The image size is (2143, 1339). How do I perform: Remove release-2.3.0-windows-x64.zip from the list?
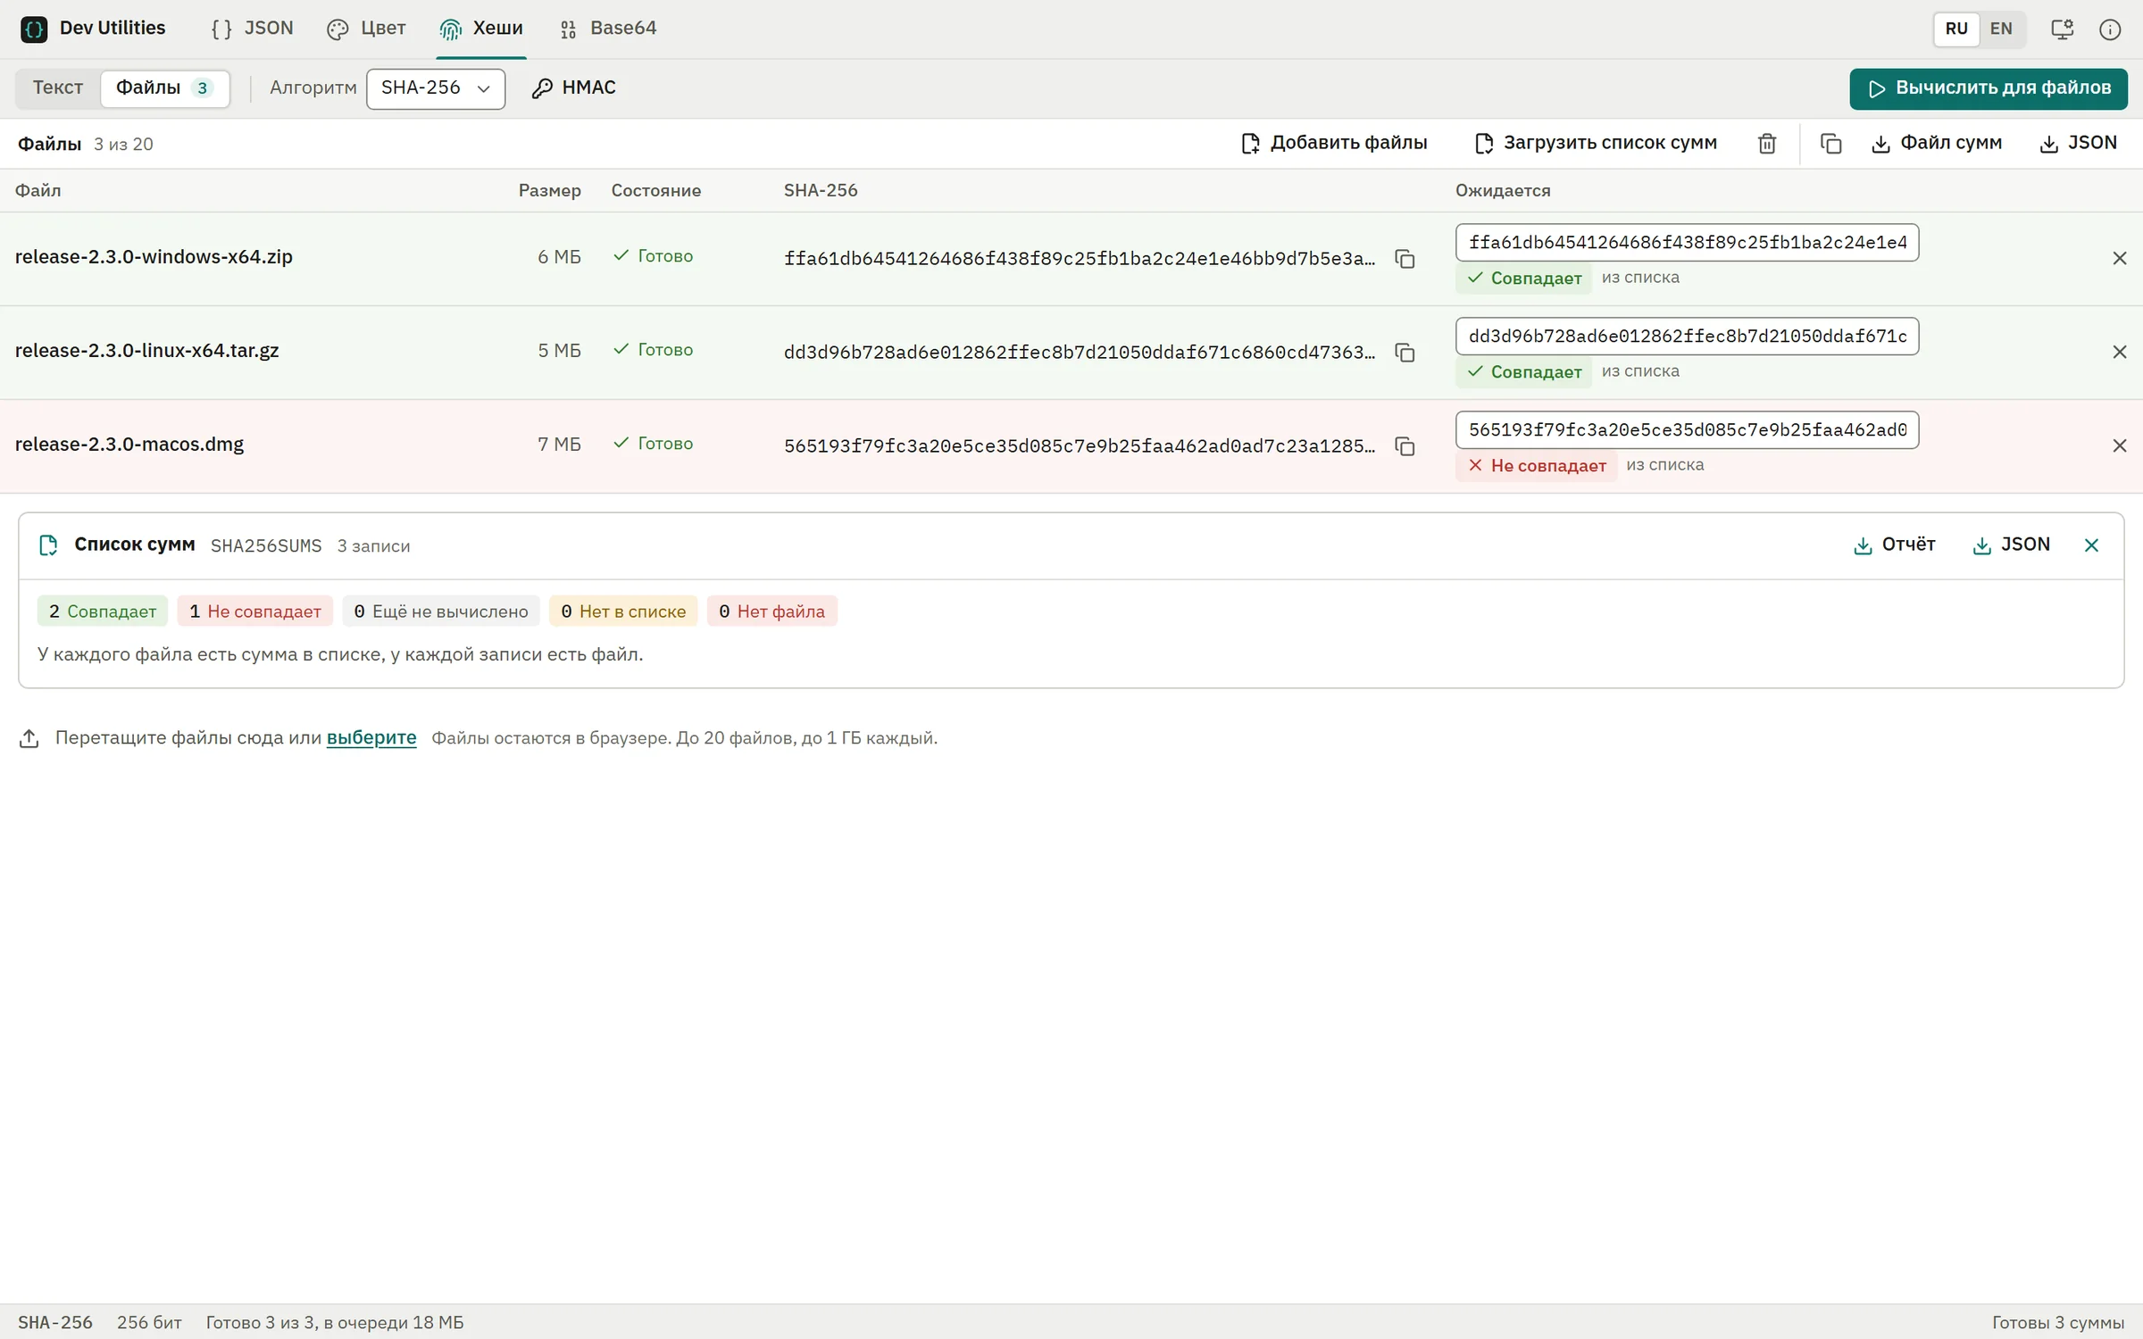coord(2119,259)
